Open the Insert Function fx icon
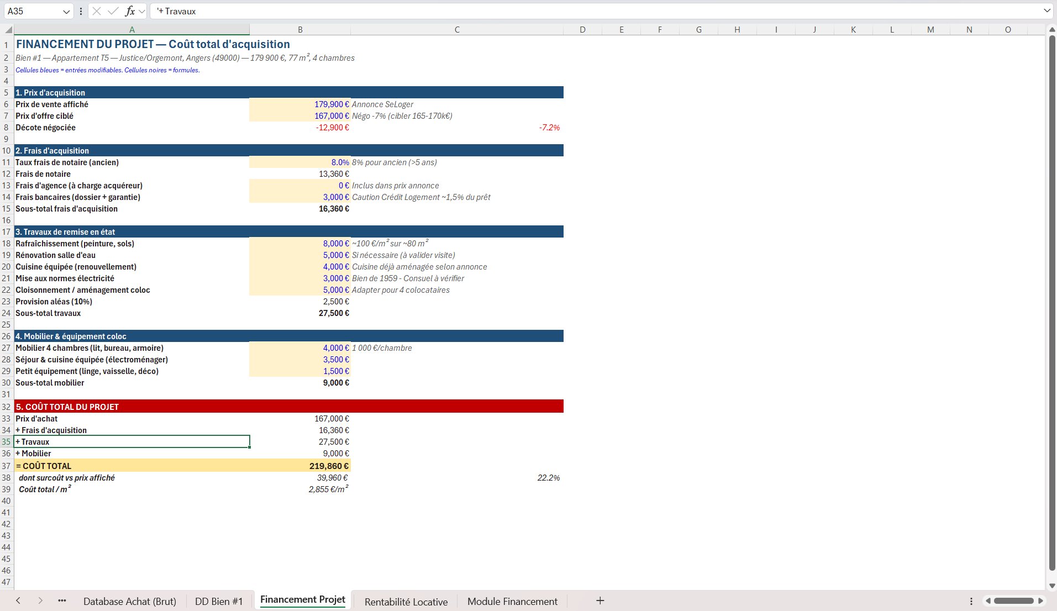 (130, 11)
